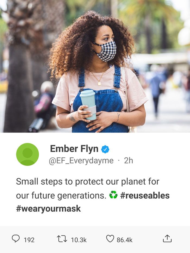Screen dimensions: 190x253
Task: View the 10.3k retweets count
Action: 79,240
